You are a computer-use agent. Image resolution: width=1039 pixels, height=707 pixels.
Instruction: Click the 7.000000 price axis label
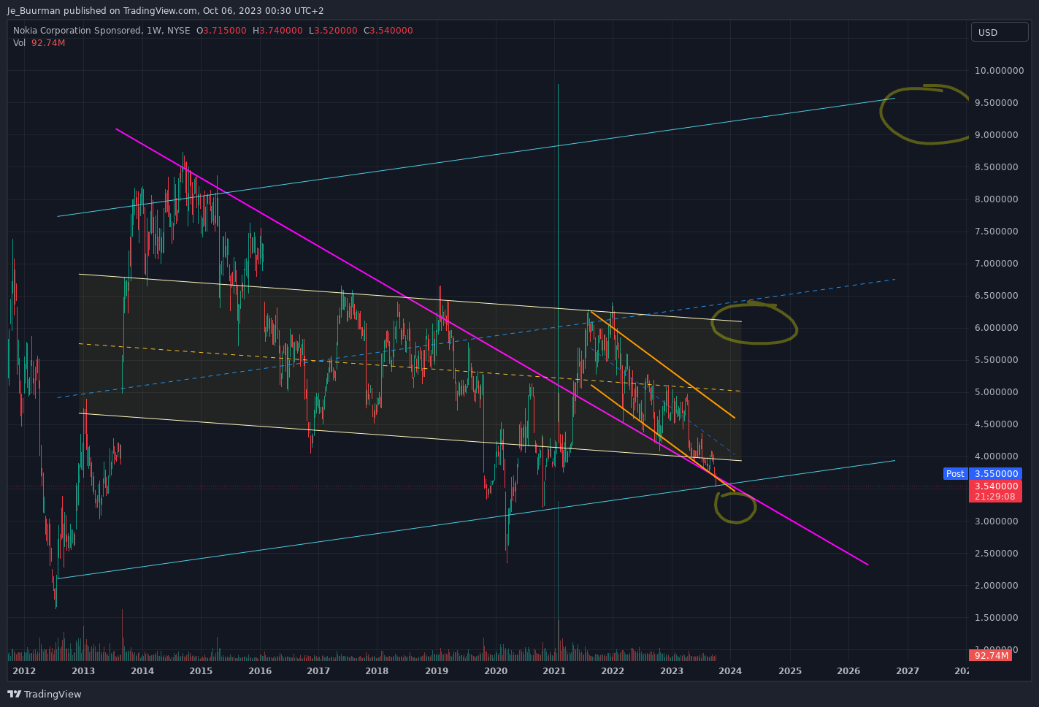(x=996, y=263)
